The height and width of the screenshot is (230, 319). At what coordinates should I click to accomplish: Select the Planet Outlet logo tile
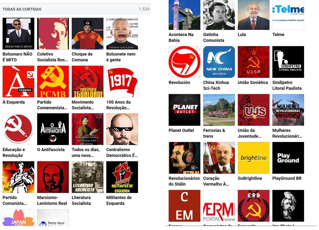click(184, 110)
